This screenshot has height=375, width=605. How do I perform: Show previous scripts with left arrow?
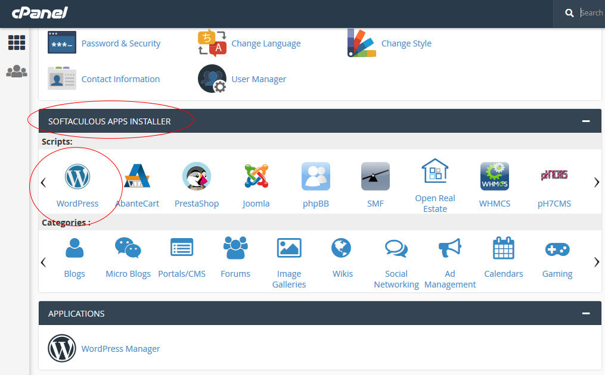click(44, 182)
